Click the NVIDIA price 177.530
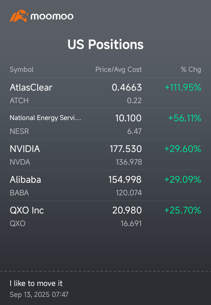211x305 pixels. coord(126,149)
